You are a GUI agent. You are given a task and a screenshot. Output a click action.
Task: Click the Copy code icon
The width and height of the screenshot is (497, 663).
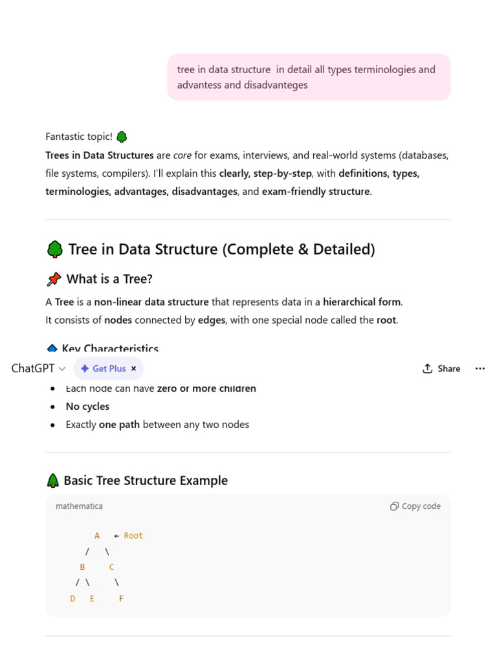point(394,506)
